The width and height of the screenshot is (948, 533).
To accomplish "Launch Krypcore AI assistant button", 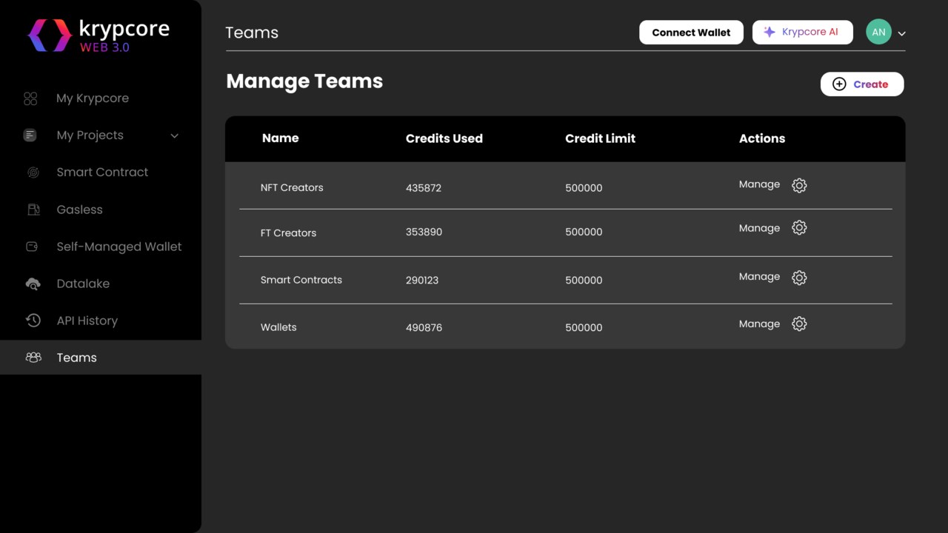I will coord(802,32).
